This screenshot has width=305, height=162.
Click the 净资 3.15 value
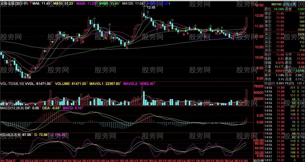tap(280, 79)
